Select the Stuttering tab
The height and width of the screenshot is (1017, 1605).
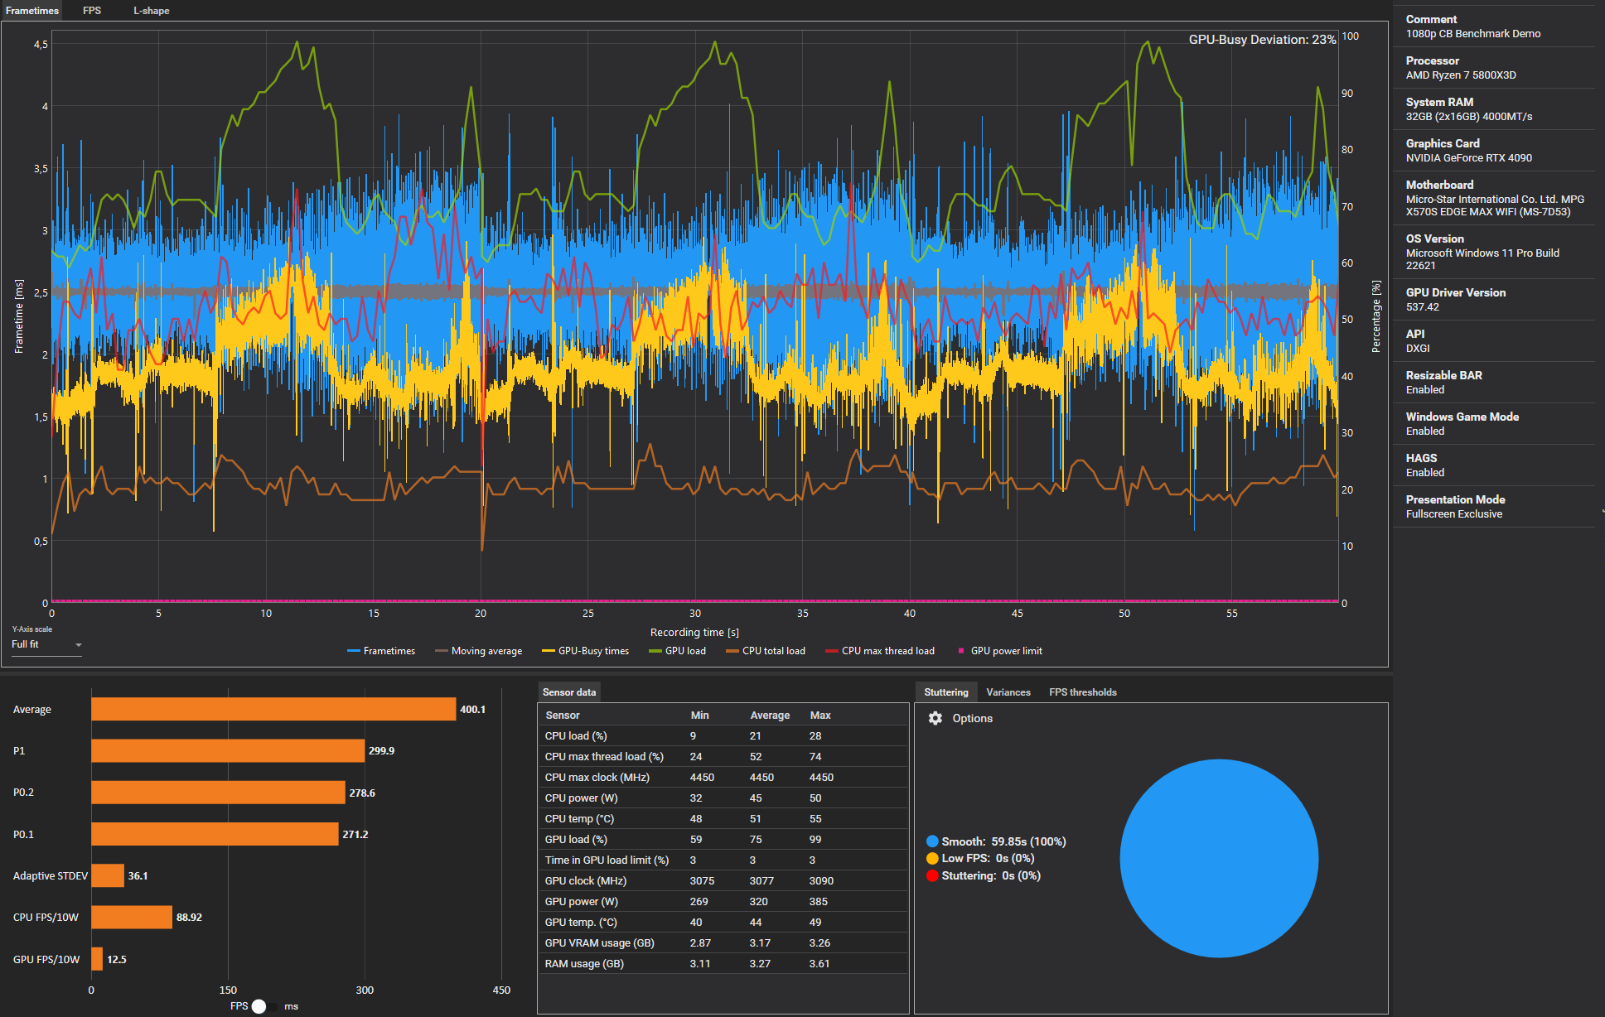(946, 692)
